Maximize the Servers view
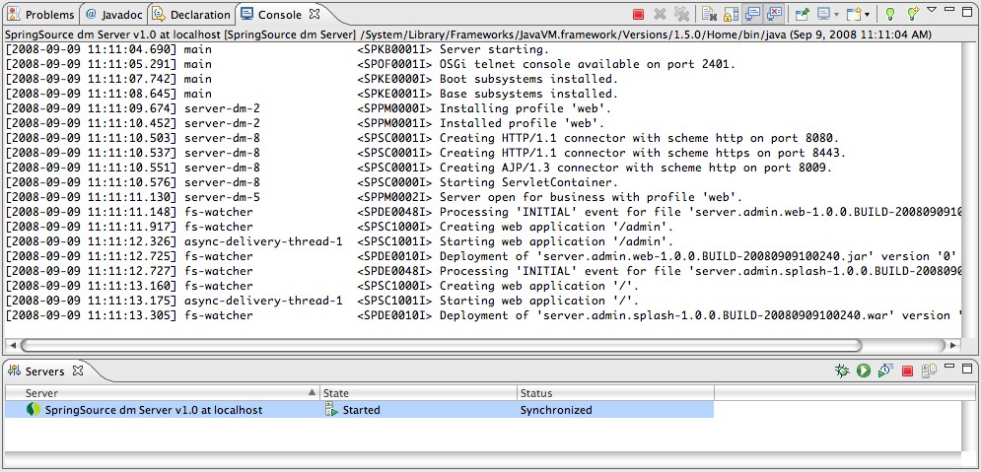Viewport: 981px width, 472px height. click(966, 368)
